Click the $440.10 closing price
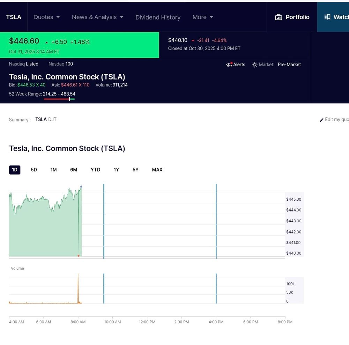Screen dimensions: 349x345 (178, 40)
